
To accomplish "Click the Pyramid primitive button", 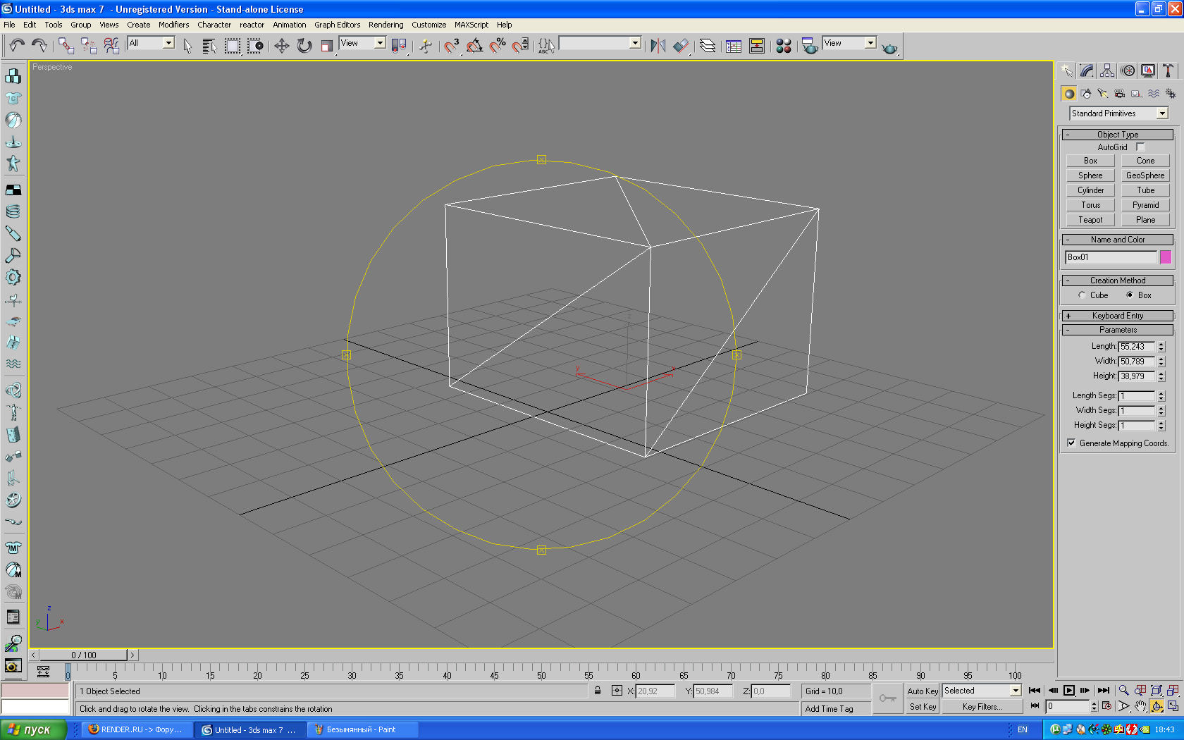I will pos(1145,205).
